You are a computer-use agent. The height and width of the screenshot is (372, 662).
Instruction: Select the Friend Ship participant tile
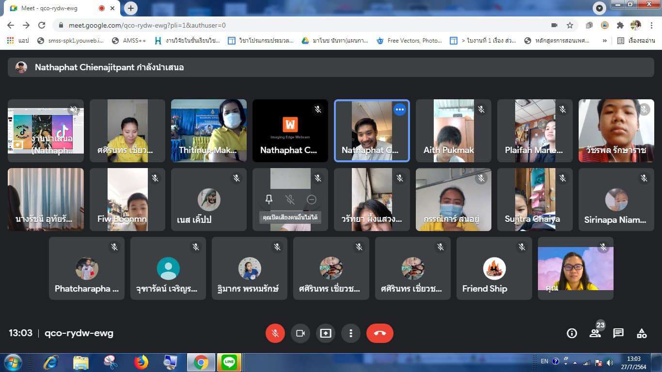coord(494,268)
